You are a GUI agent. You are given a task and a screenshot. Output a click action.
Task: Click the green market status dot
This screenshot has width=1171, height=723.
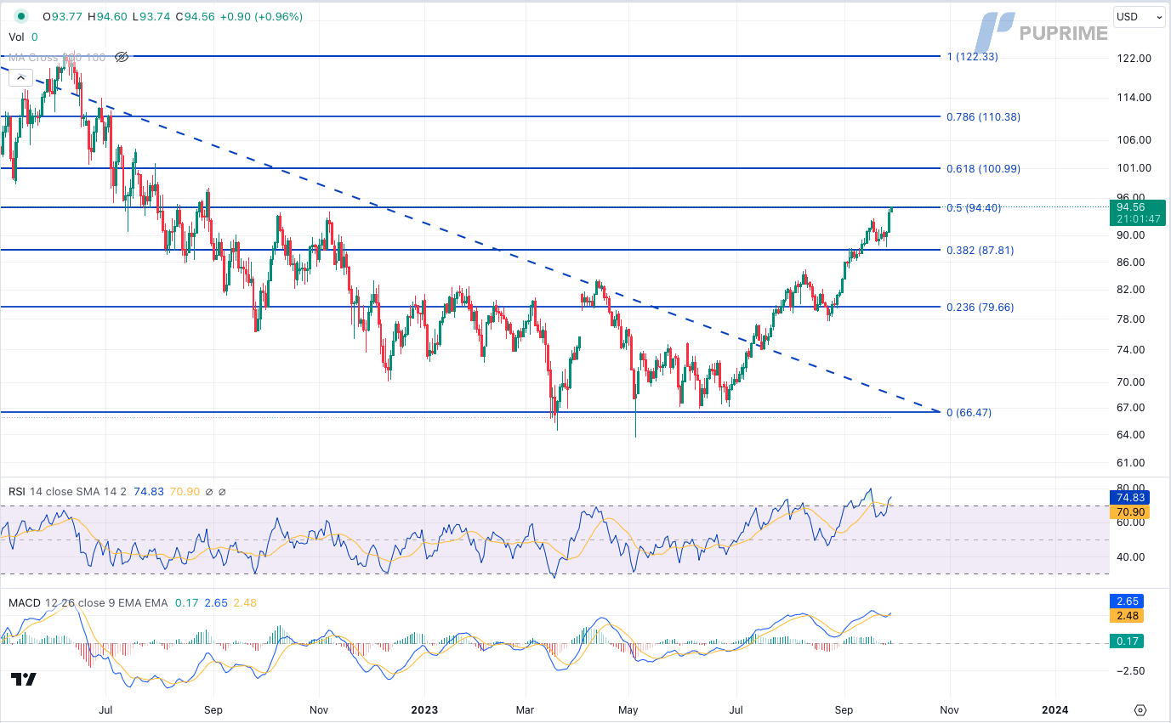[21, 16]
